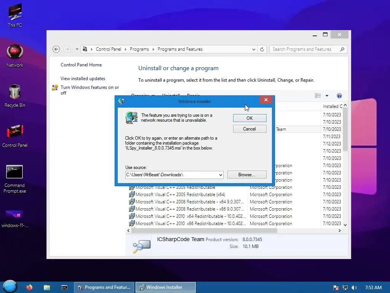Select Visual C++ 2005 Redistributable (x64) row
This screenshot has width=390, height=293.
[x=234, y=195]
